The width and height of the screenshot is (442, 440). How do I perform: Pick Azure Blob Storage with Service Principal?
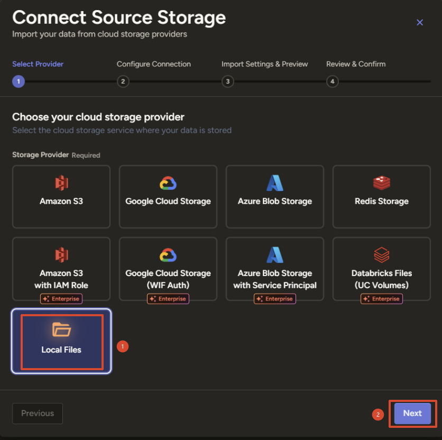click(275, 269)
